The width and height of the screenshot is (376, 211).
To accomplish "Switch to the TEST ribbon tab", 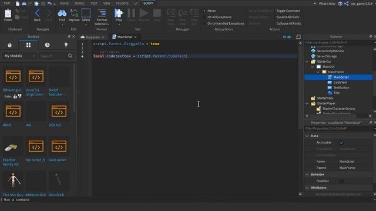I will pos(94,4).
